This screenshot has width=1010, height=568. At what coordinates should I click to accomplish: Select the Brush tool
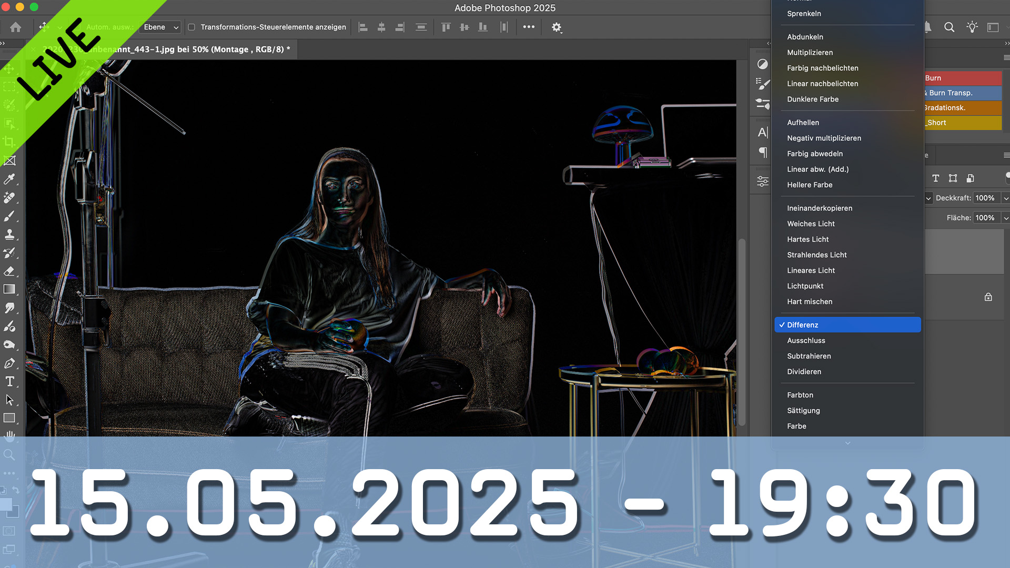pos(9,216)
